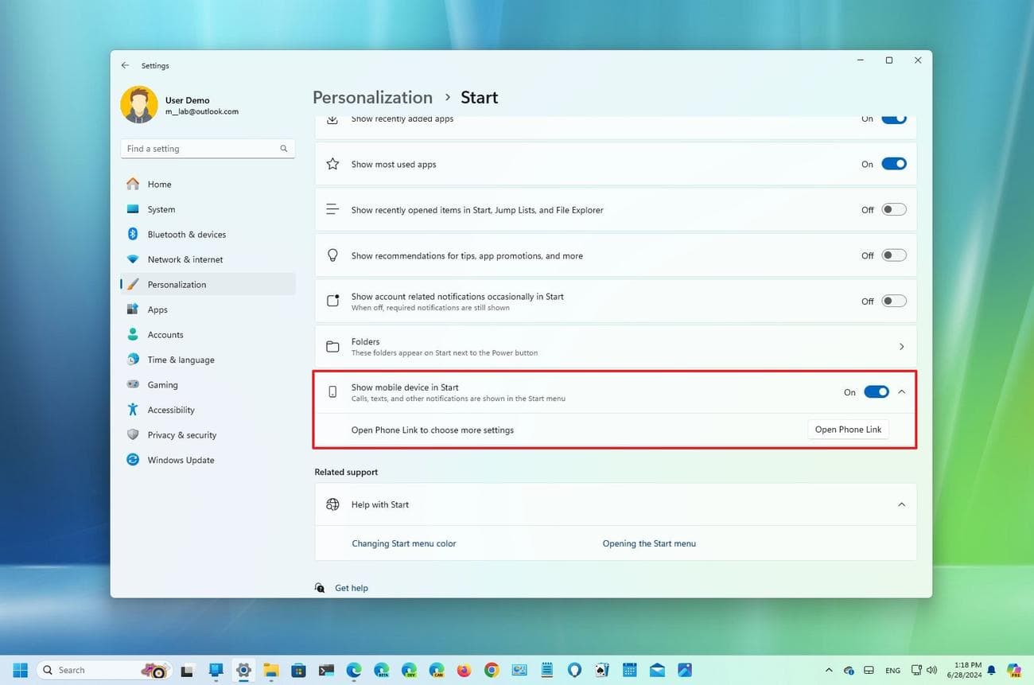Select Personalization in the sidebar
Image resolution: width=1034 pixels, height=685 pixels.
208,284
